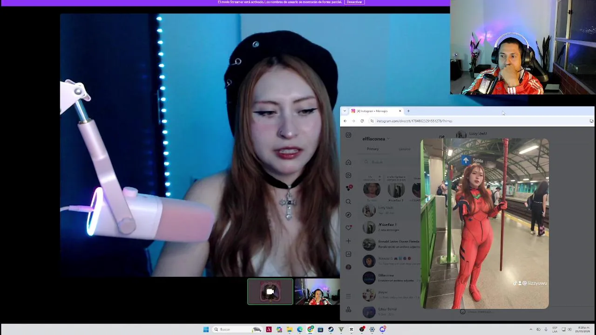Open a new browser tab with plus button
This screenshot has width=596, height=335.
(x=408, y=111)
